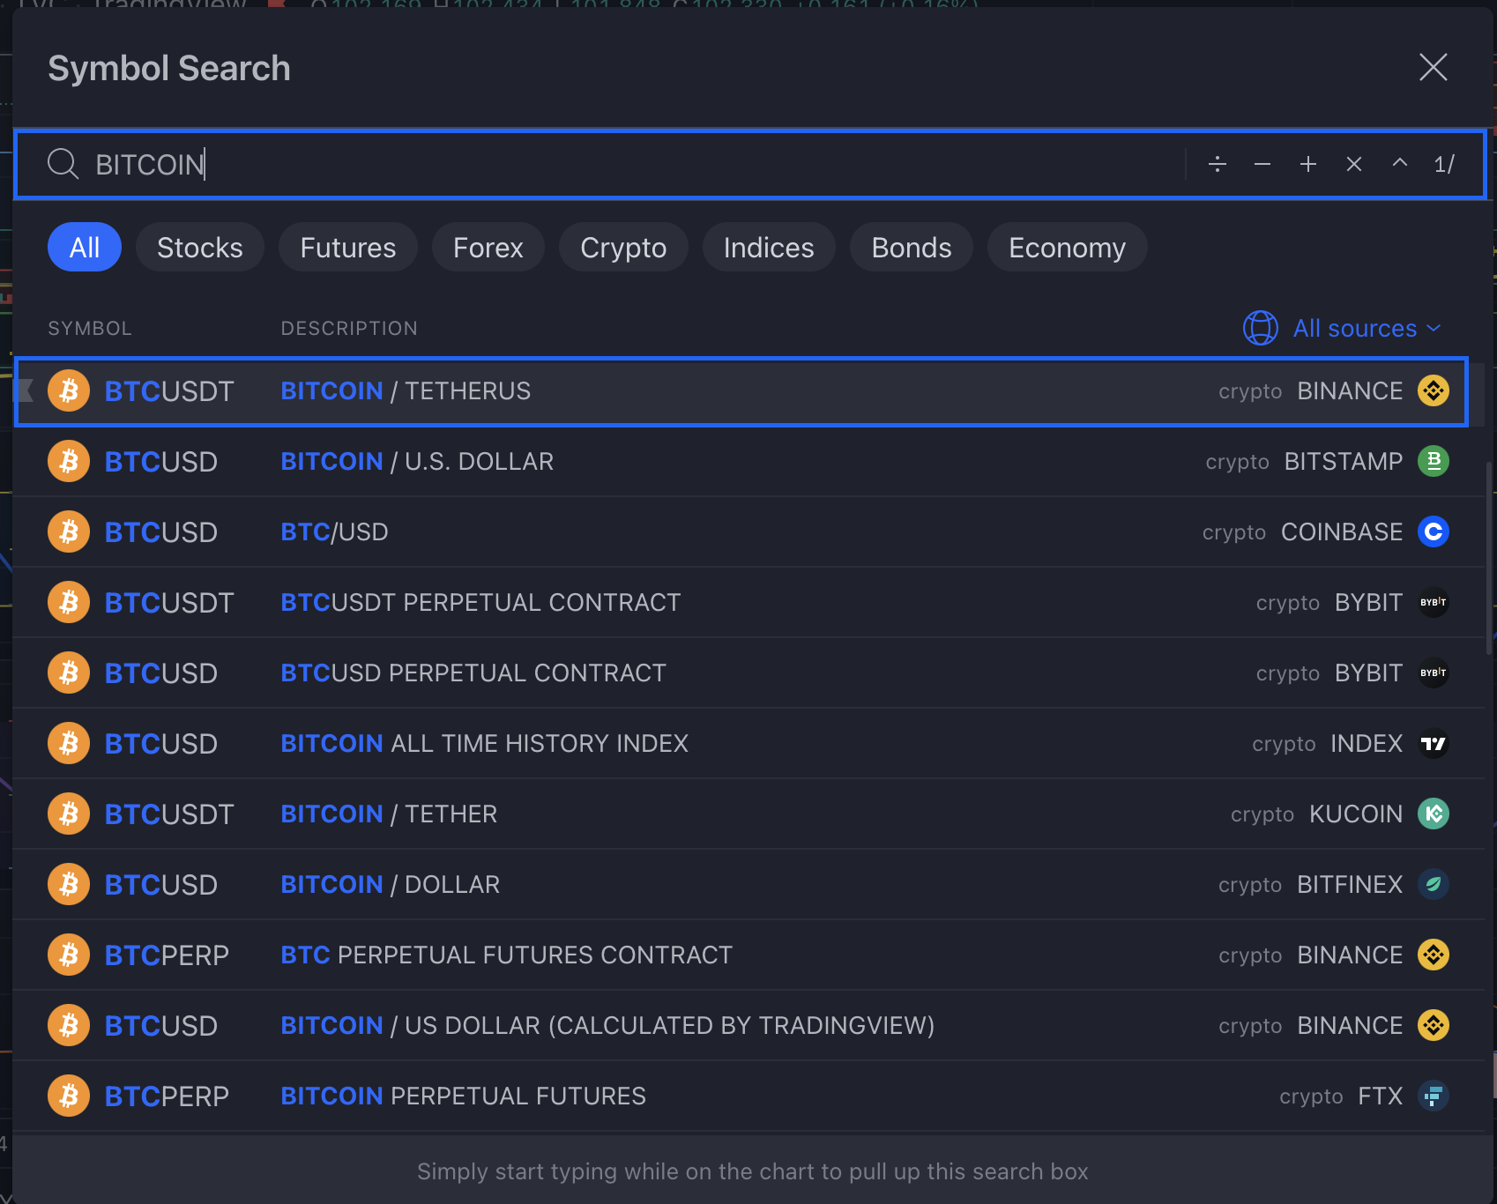Insert the division operator in search
Viewport: 1497px width, 1204px height.
point(1217,164)
